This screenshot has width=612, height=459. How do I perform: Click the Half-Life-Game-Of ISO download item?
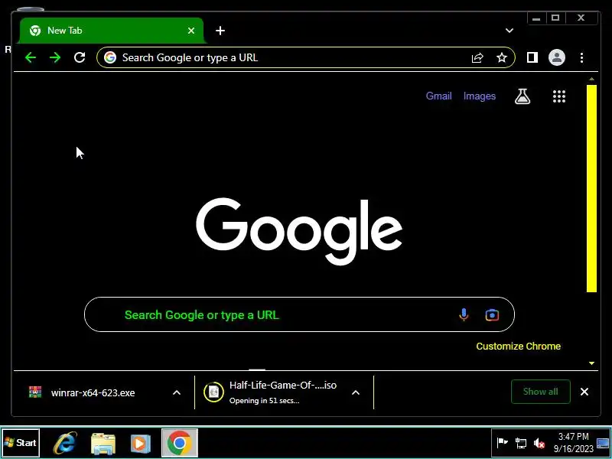[283, 392]
